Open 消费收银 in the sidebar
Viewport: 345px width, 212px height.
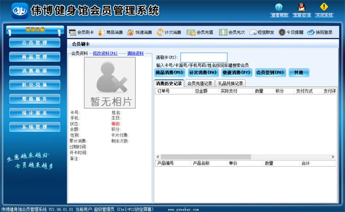click(x=34, y=71)
